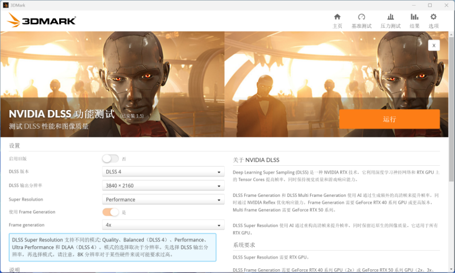The image size is (455, 273).
Task: Toggle the 启用旧版 switch
Action: (110, 159)
